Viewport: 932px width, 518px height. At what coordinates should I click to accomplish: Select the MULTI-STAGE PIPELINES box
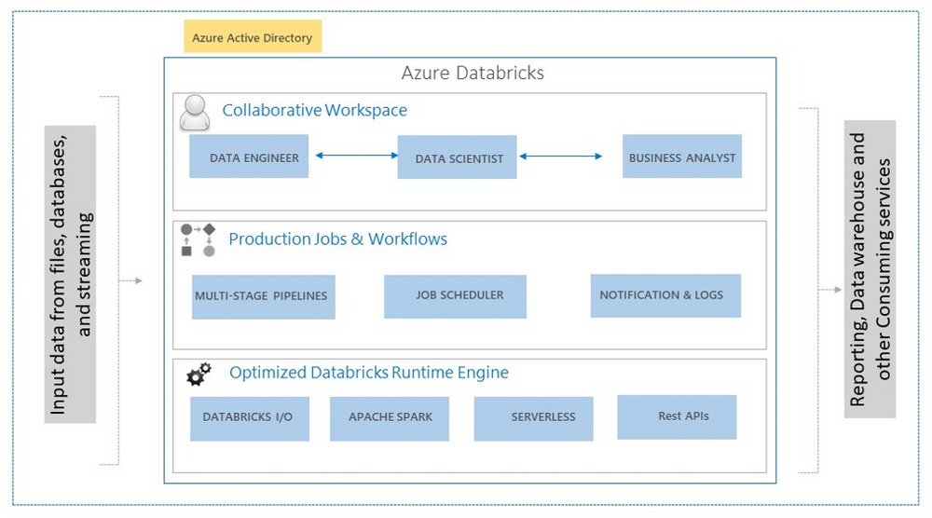(264, 297)
